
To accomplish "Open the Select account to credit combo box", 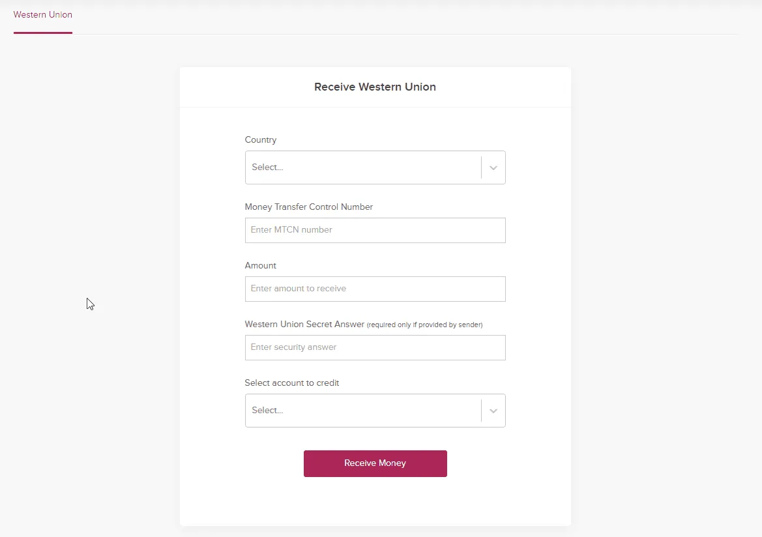I will (x=375, y=411).
